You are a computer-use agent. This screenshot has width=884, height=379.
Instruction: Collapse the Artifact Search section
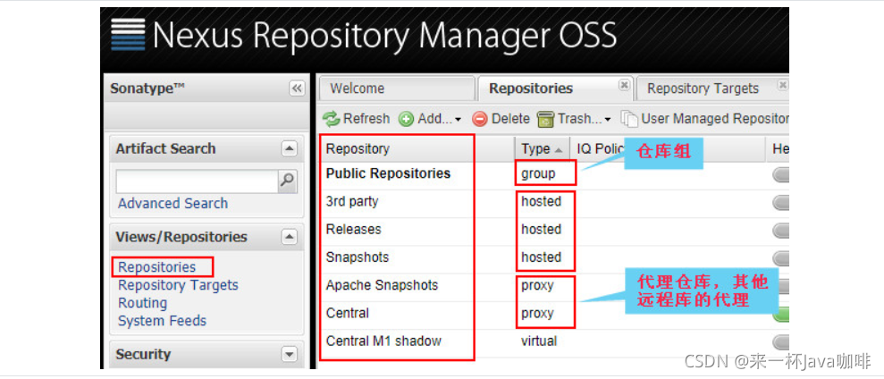point(290,149)
